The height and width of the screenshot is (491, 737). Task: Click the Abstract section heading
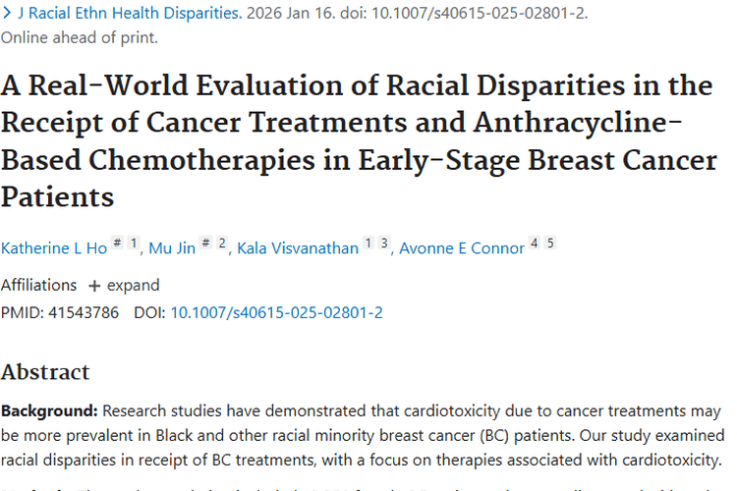tap(45, 372)
